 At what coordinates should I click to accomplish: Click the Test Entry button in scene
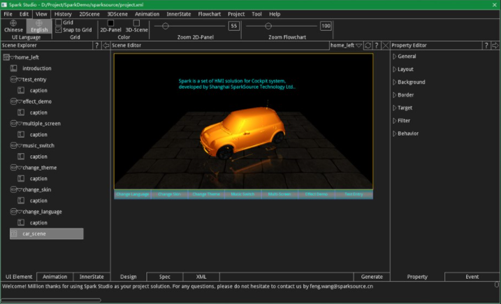pyautogui.click(x=354, y=194)
